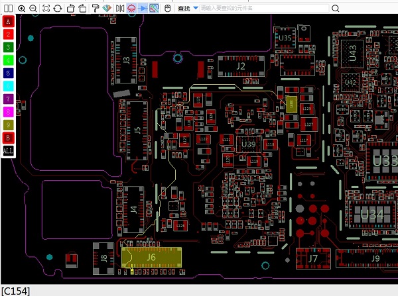Click the fit-to-screen icon
The width and height of the screenshot is (398, 296).
pos(46,9)
